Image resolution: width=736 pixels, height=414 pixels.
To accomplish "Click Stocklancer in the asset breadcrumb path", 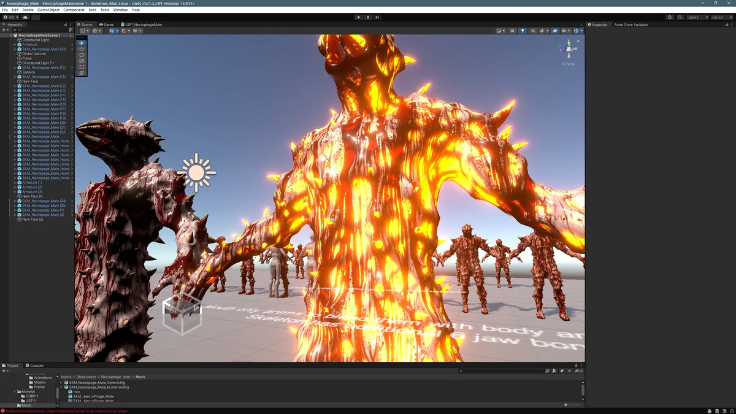I will (x=88, y=377).
